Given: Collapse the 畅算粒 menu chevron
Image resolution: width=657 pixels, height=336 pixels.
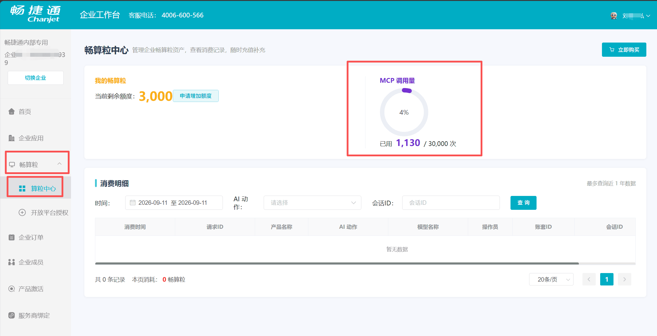Looking at the screenshot, I should coord(59,164).
